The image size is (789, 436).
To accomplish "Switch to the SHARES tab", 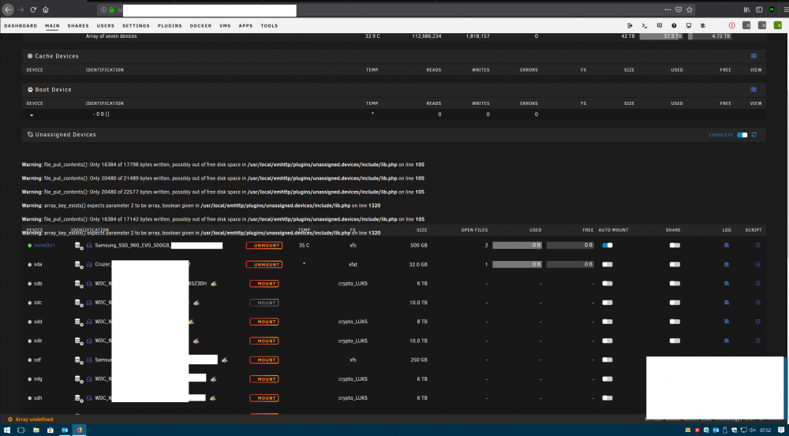I will point(78,26).
